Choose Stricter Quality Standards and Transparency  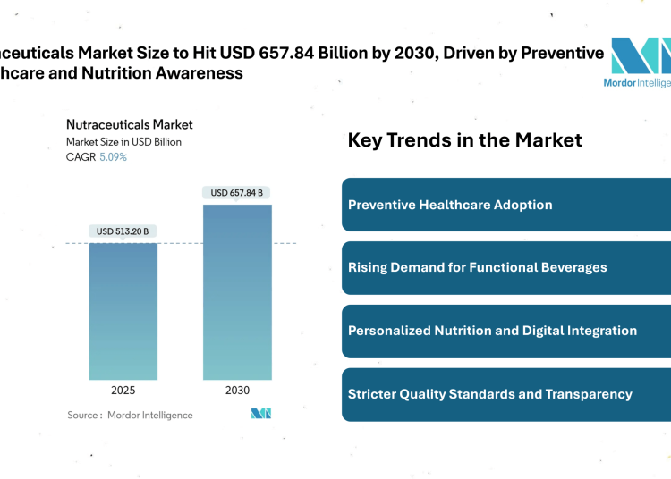(506, 394)
